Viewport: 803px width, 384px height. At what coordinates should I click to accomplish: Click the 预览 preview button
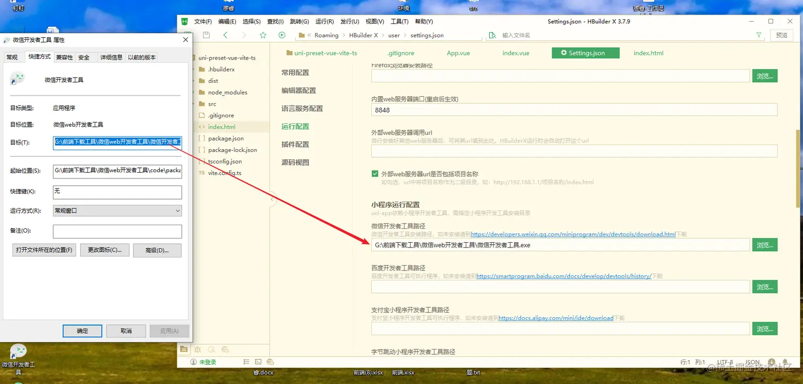(x=782, y=35)
